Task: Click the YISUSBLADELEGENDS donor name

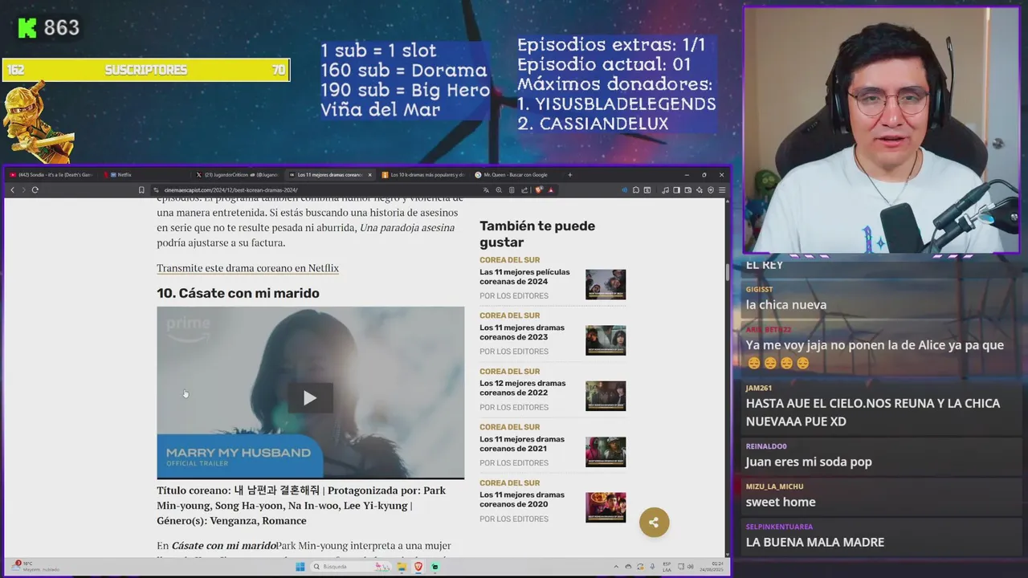Action: pos(626,104)
